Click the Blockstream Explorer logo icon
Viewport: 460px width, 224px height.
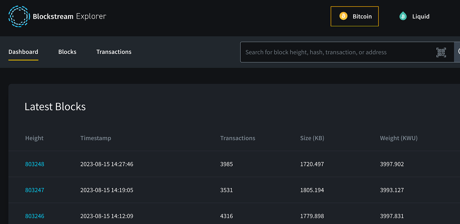pyautogui.click(x=19, y=16)
